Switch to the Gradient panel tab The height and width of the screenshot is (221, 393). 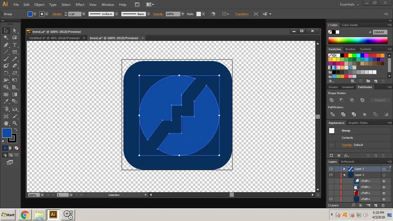pos(348,87)
